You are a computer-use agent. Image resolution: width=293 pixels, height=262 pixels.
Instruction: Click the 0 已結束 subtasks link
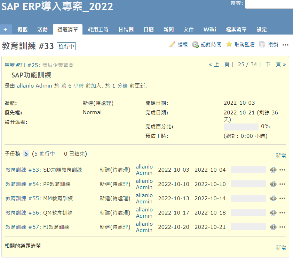click(74, 154)
